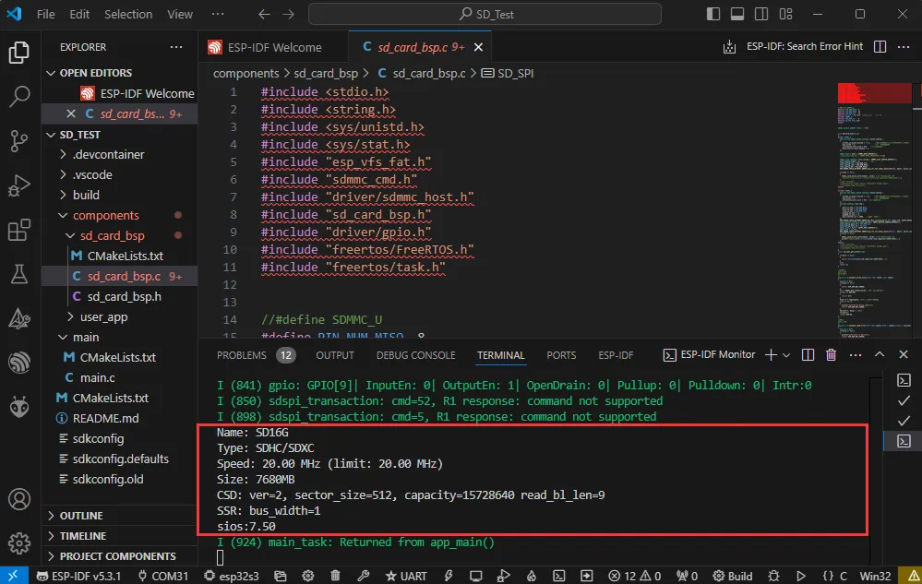Switch to the PROBLEMS tab
The image size is (922, 584).
click(242, 355)
